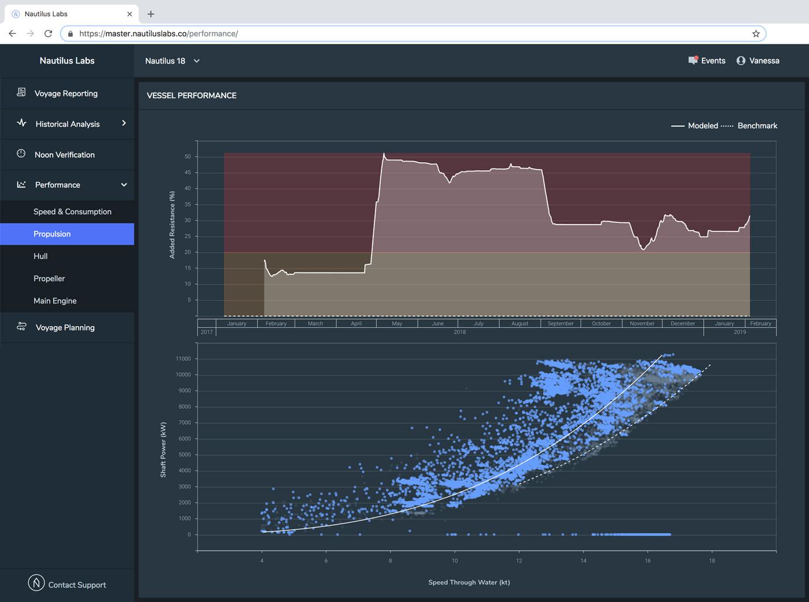Select the 2019 year range on timeline

(x=740, y=332)
